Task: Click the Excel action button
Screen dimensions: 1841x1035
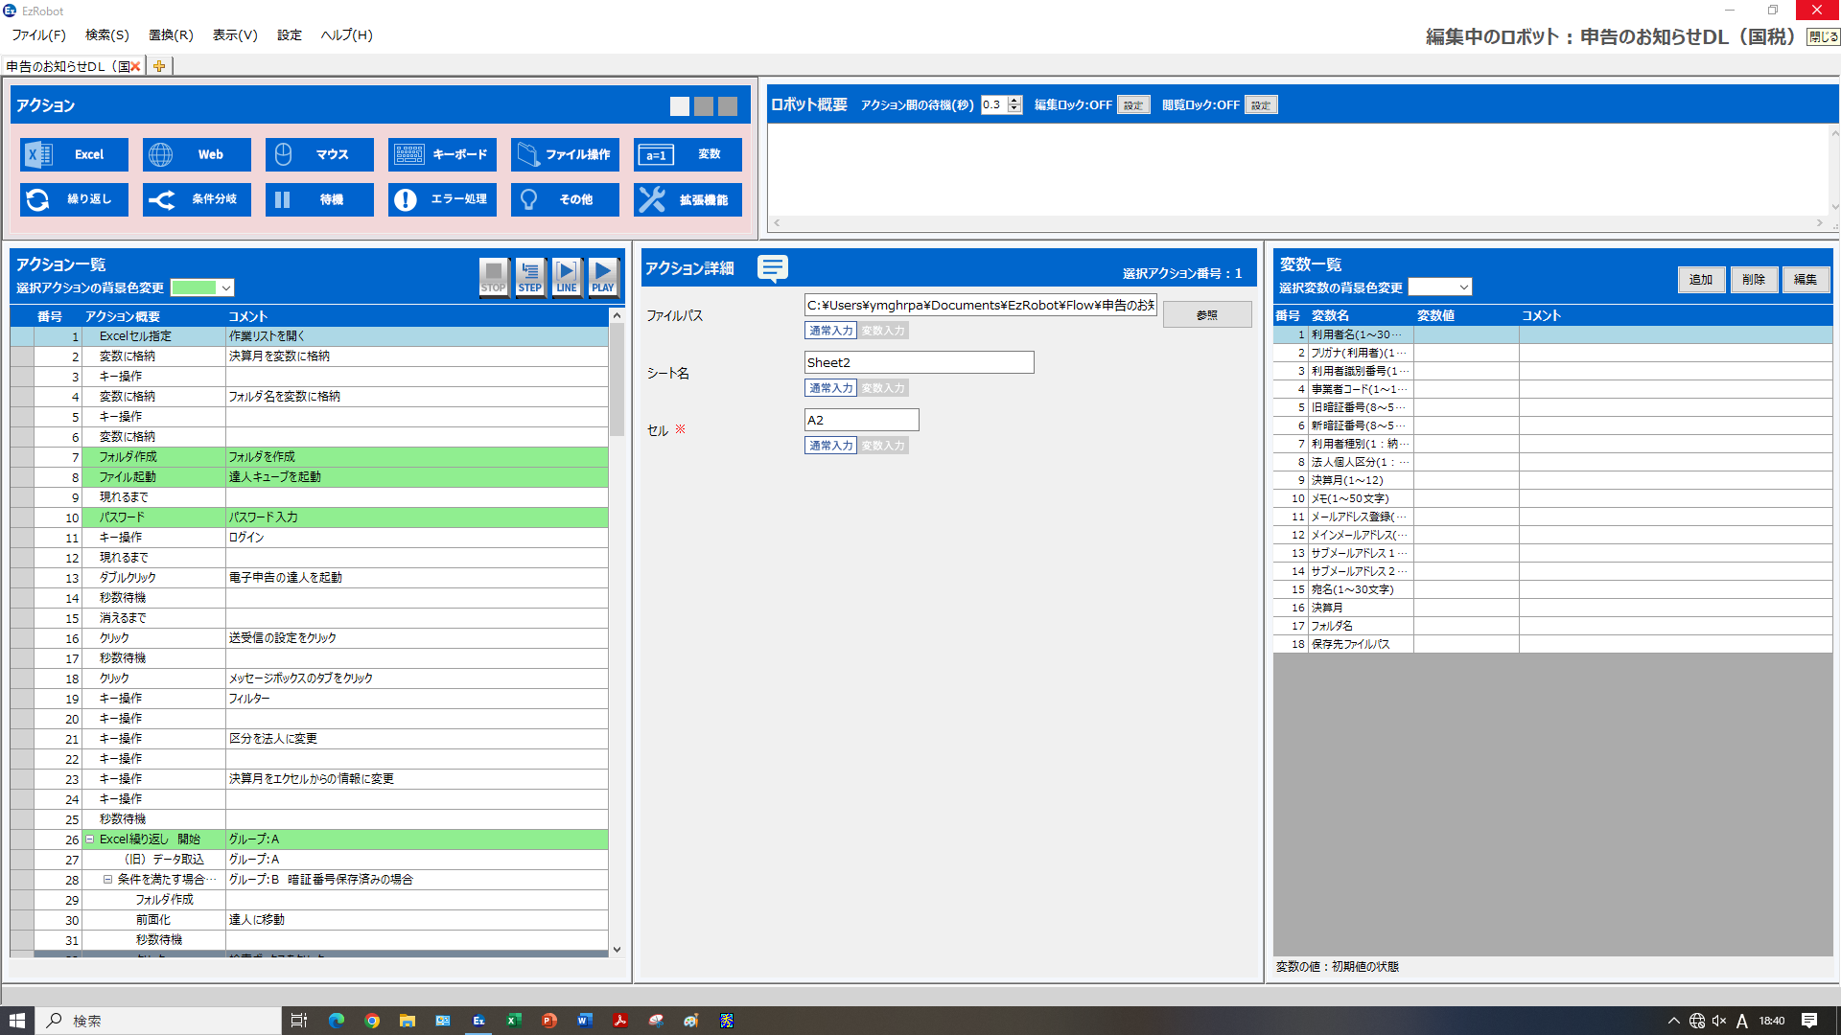Action: click(74, 154)
